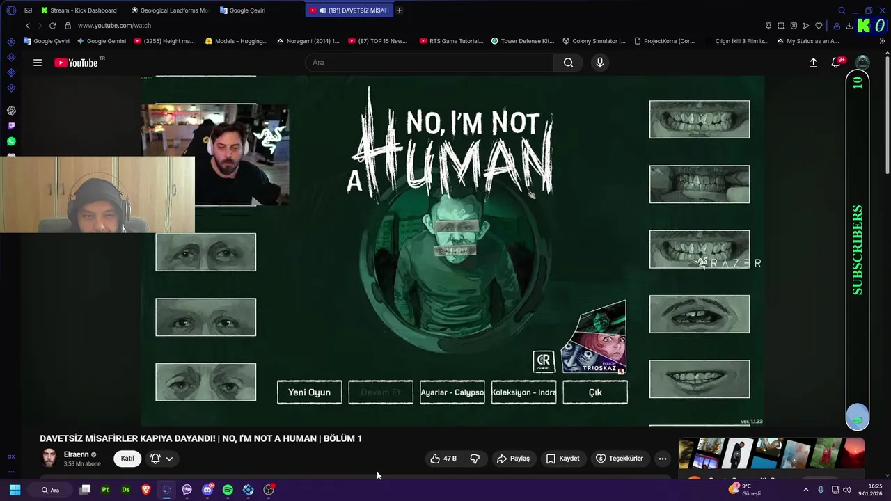Select the DAVETSİZ MİSAFİR YouTube tab

click(x=349, y=10)
